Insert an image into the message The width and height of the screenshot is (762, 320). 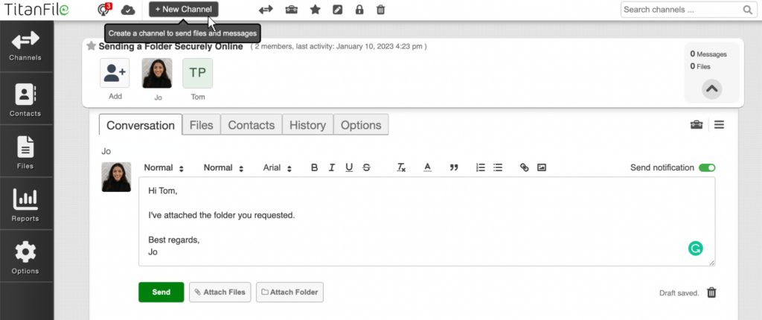(542, 167)
